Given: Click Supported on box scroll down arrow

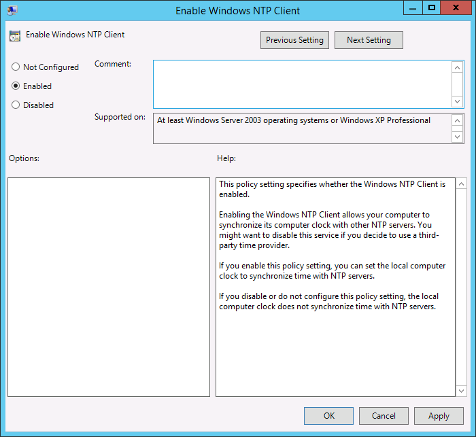Looking at the screenshot, I should point(458,137).
